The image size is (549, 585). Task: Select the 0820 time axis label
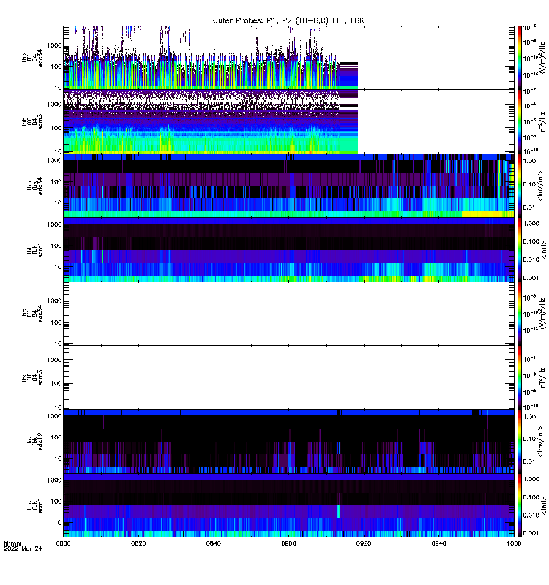(138, 543)
